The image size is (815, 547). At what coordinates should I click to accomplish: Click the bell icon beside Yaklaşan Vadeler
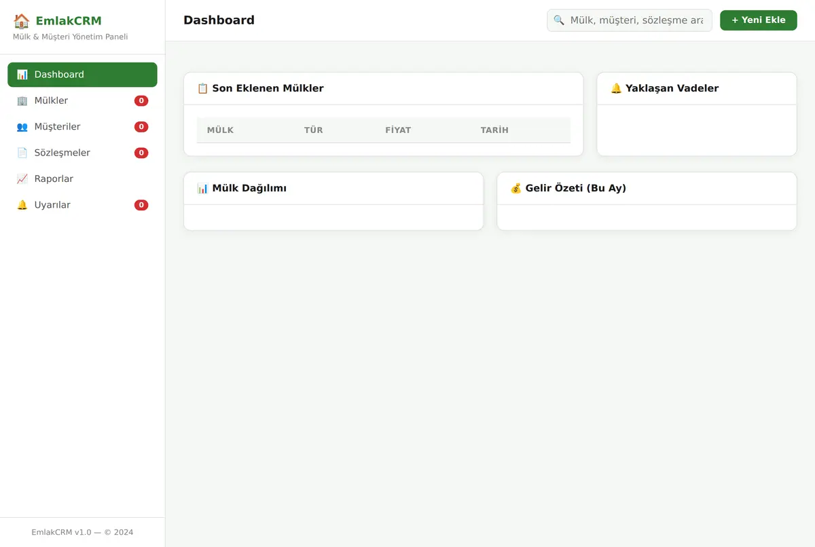(616, 88)
